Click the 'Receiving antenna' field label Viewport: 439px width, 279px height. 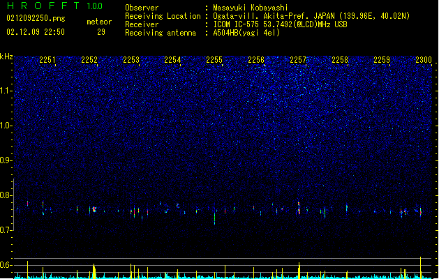[x=161, y=33]
